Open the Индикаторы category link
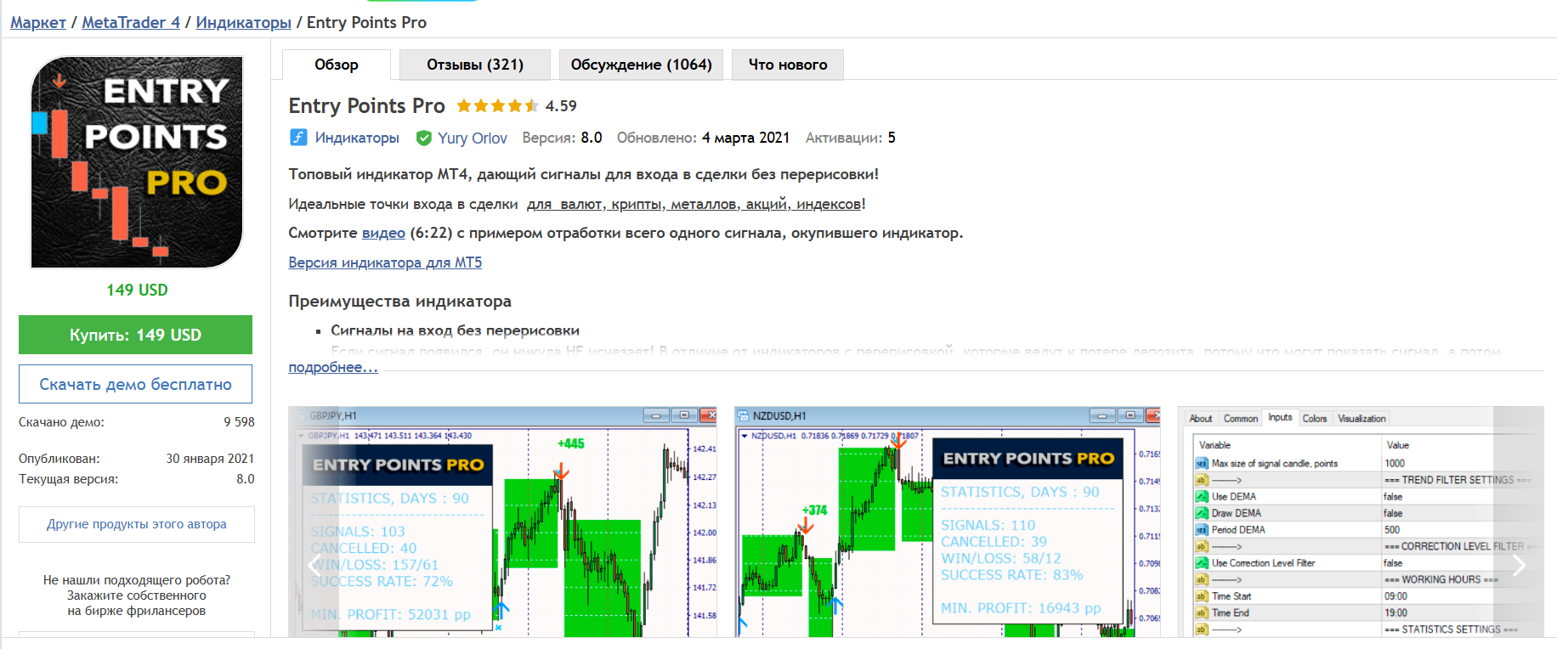Image resolution: width=1557 pixels, height=649 pixels. tap(357, 138)
